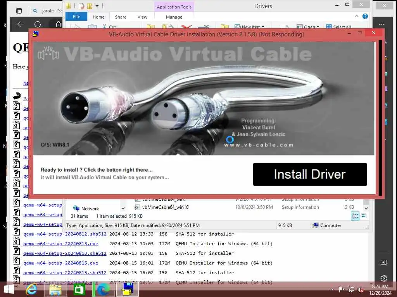Click Select all in the ribbon

[338, 27]
